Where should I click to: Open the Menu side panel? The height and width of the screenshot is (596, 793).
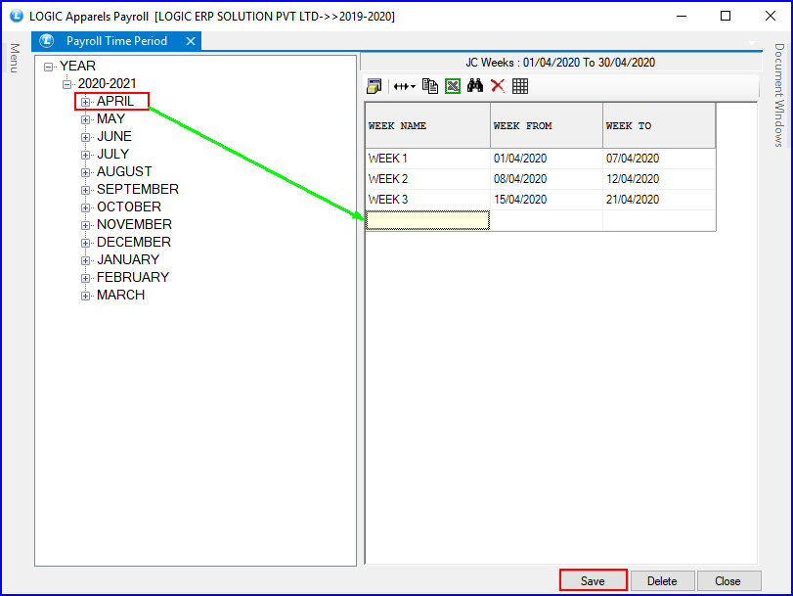pyautogui.click(x=15, y=59)
